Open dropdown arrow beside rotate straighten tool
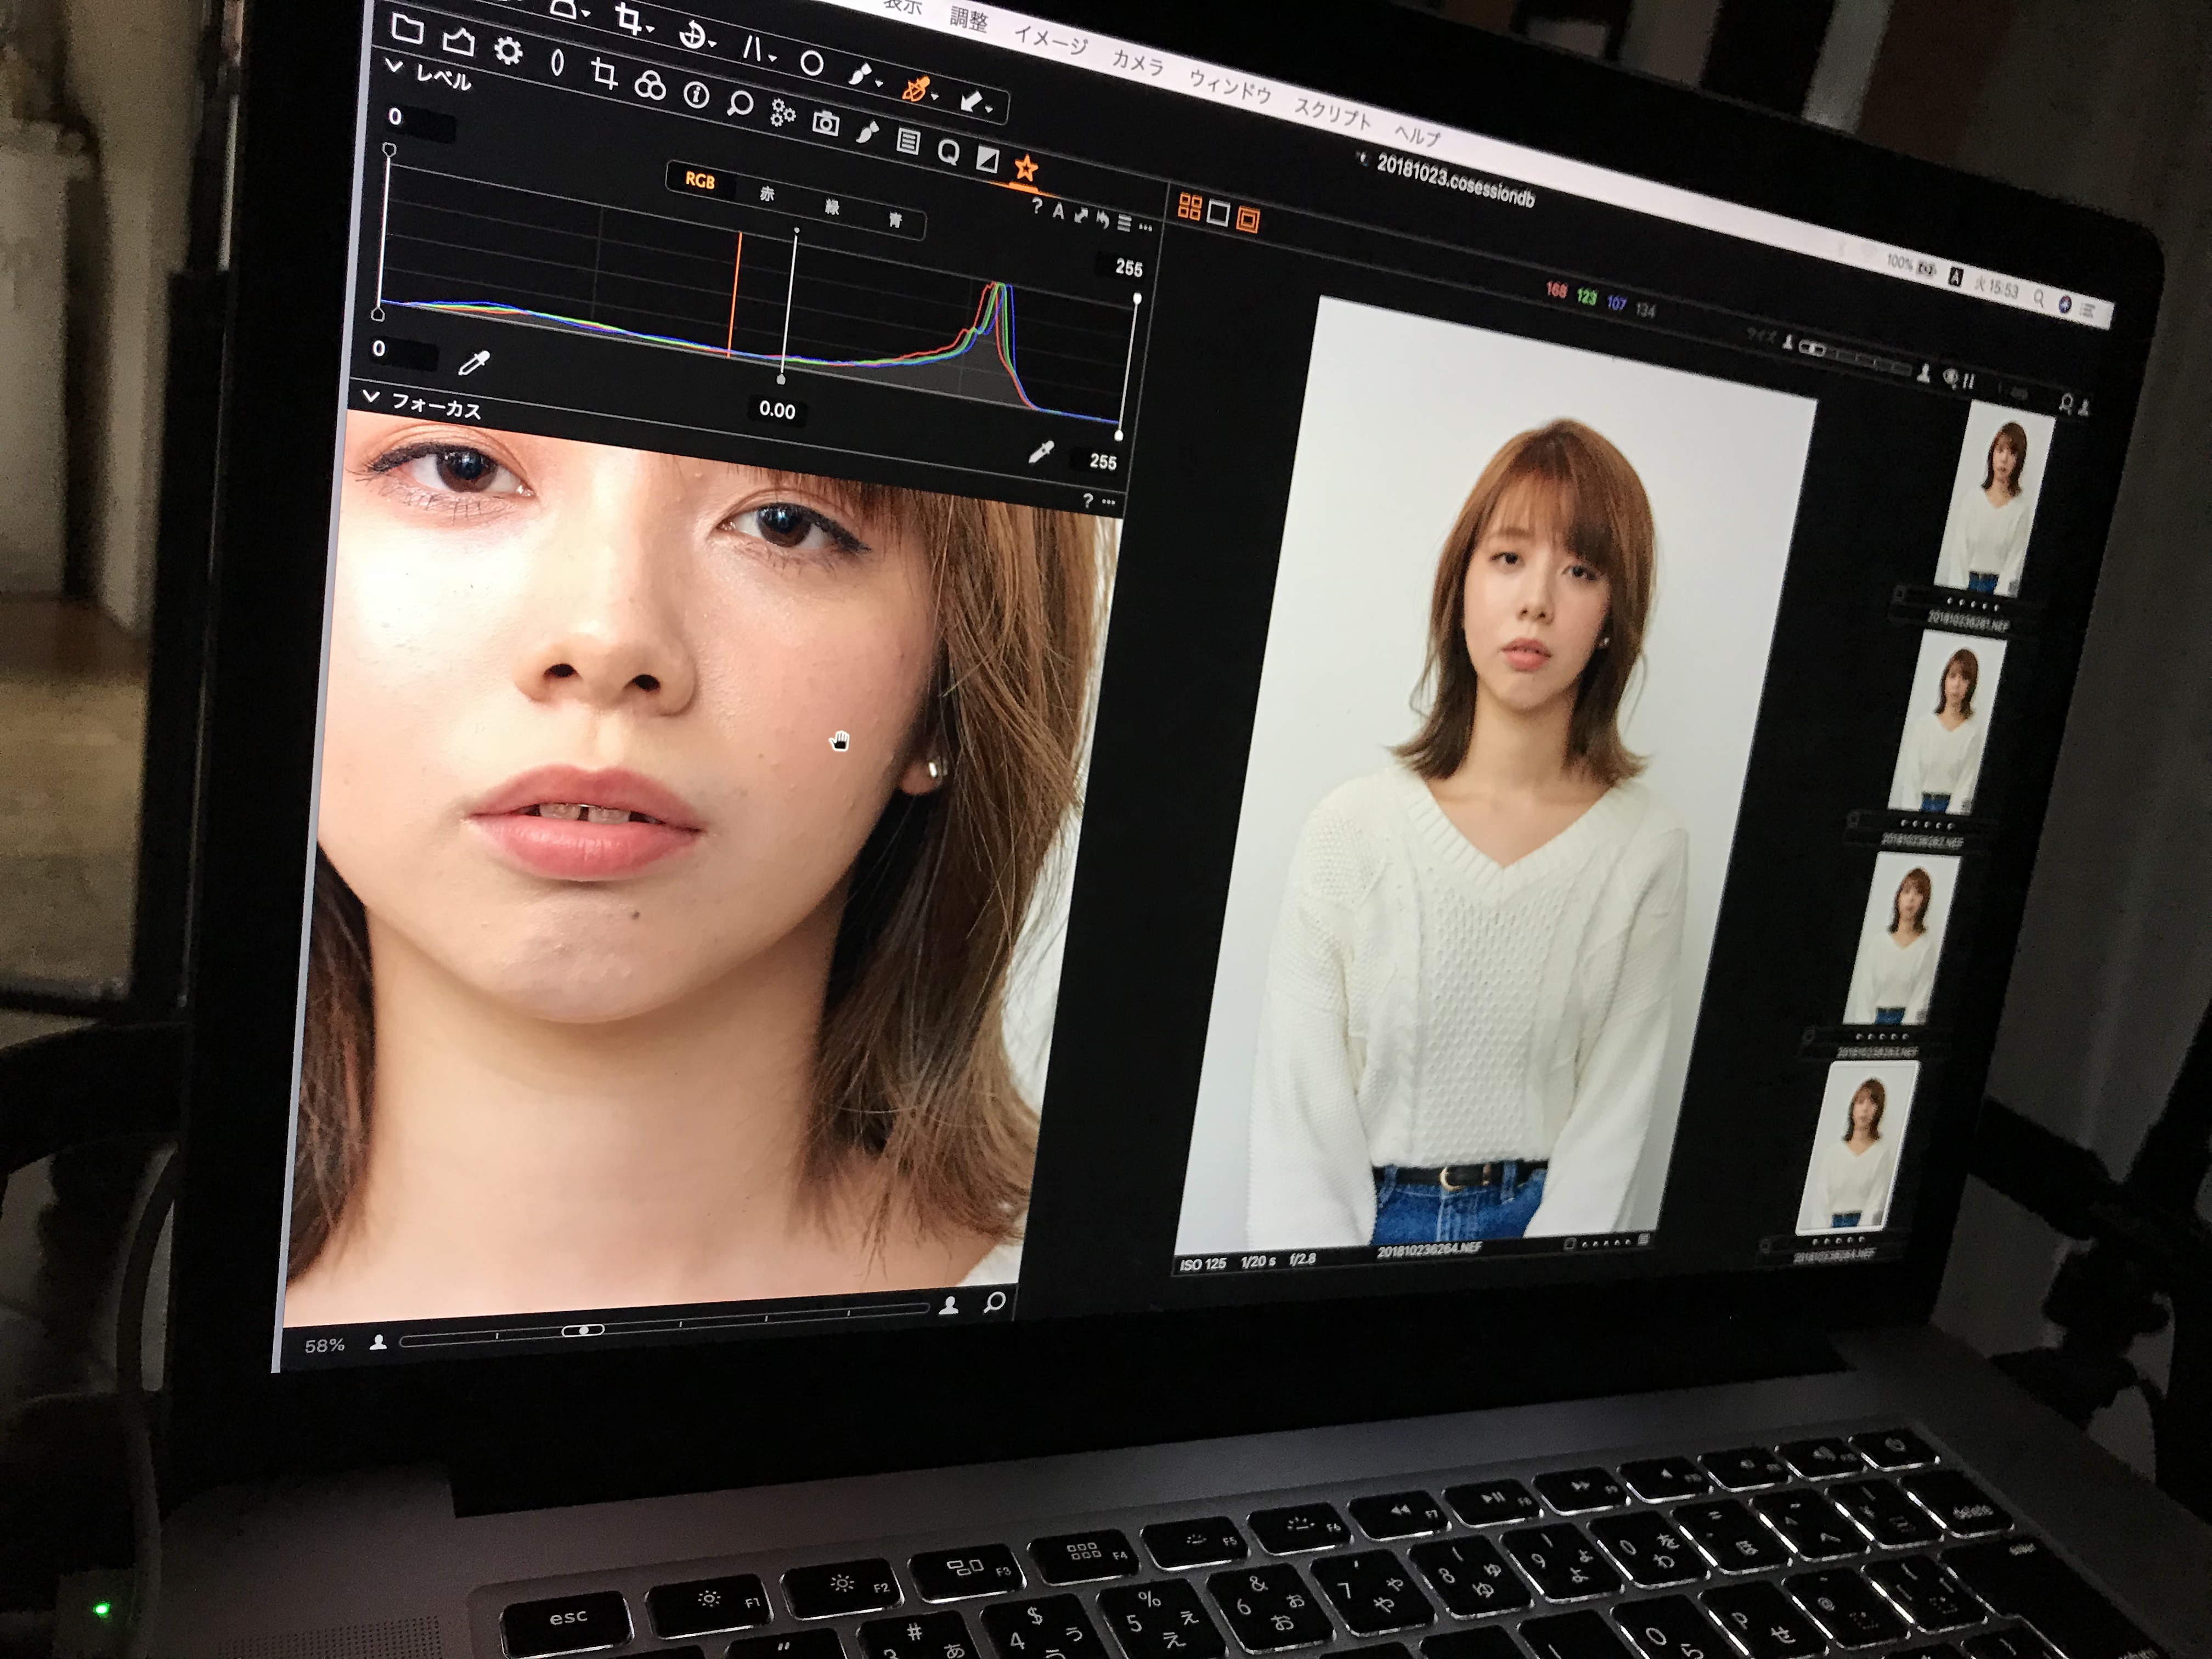Viewport: 2212px width, 1659px height. 713,44
